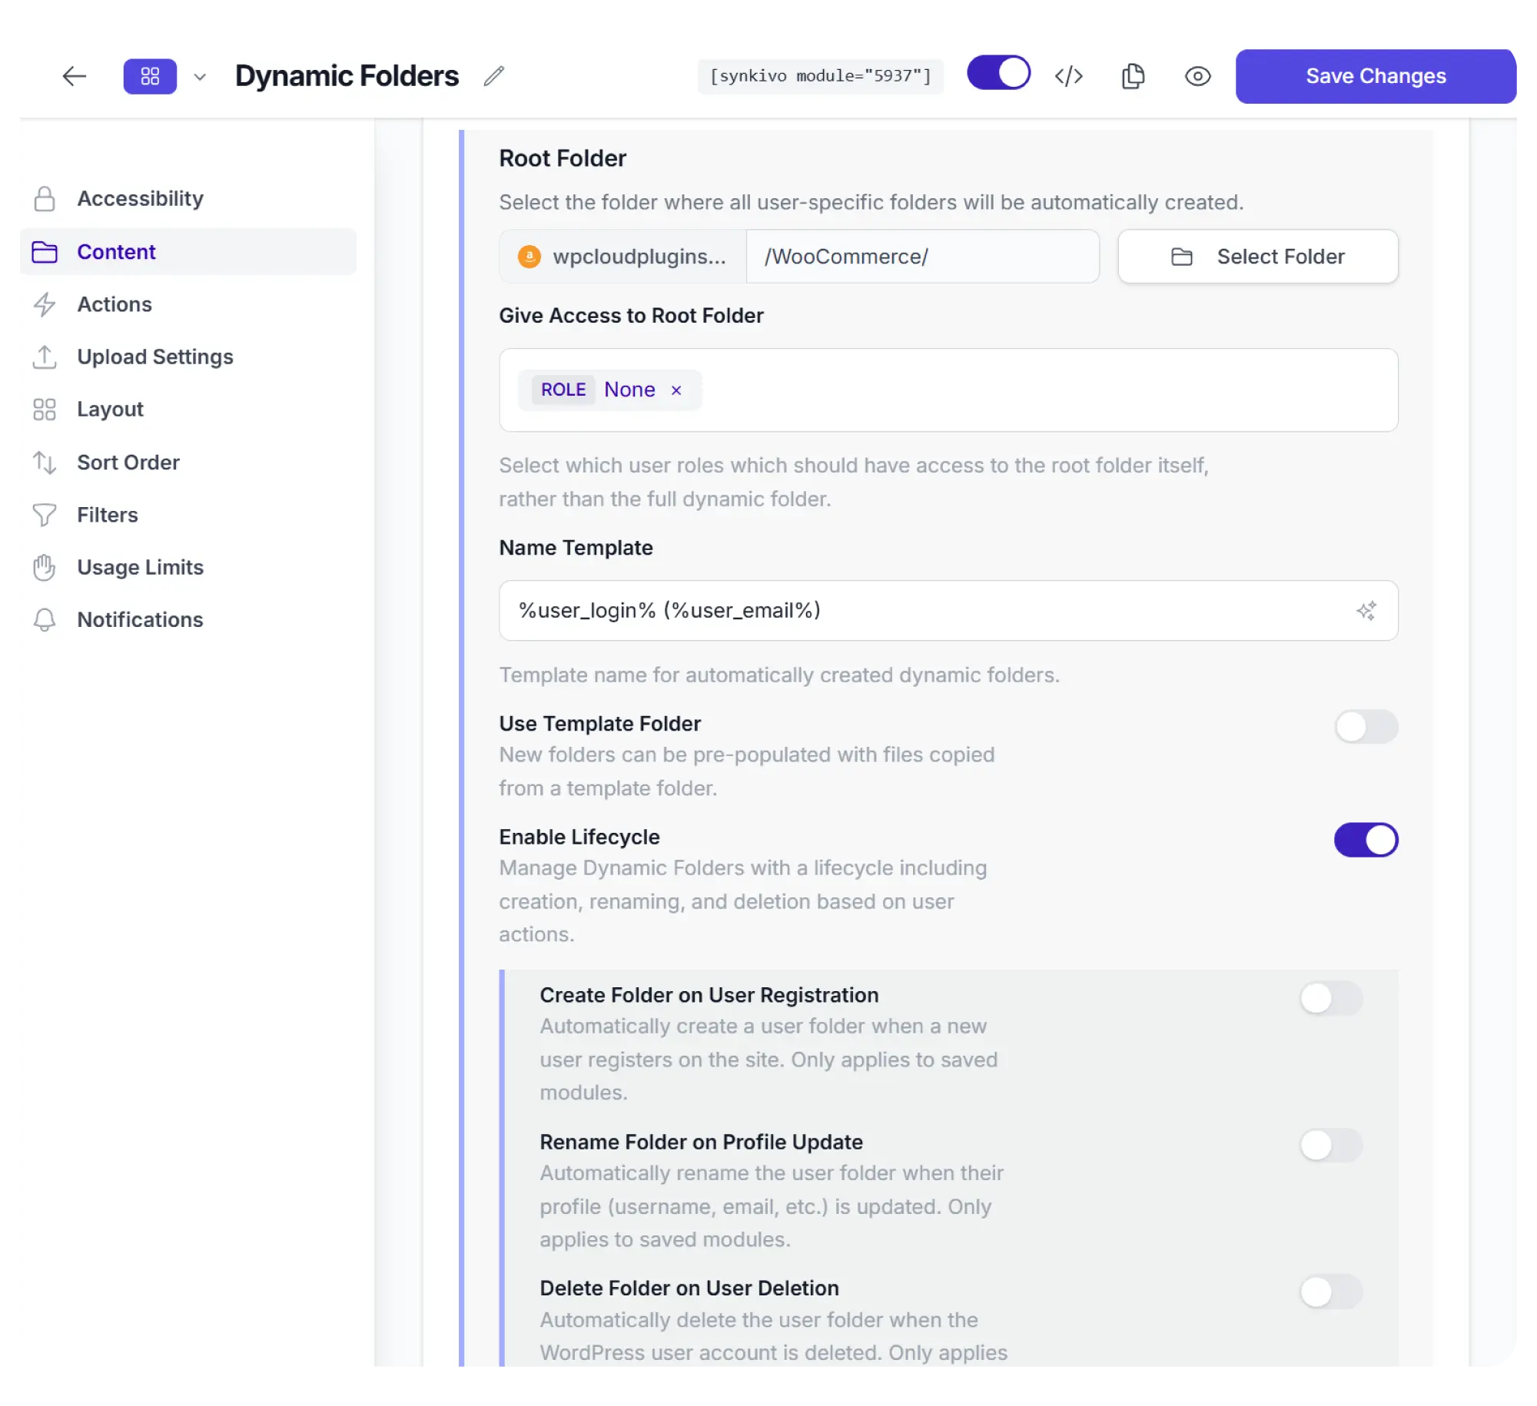Open the embed code brackets icon
This screenshot has width=1537, height=1406.
(x=1069, y=76)
